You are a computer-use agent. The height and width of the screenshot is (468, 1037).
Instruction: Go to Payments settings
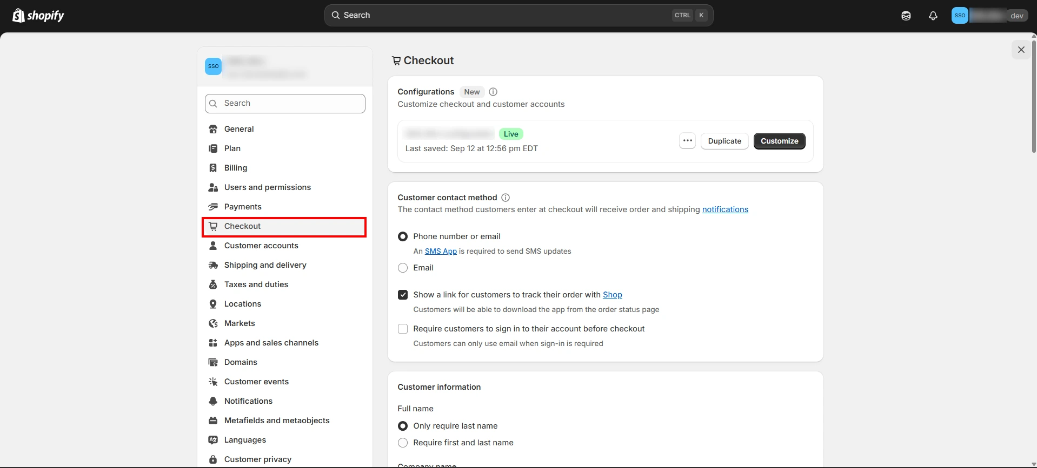[284, 207]
